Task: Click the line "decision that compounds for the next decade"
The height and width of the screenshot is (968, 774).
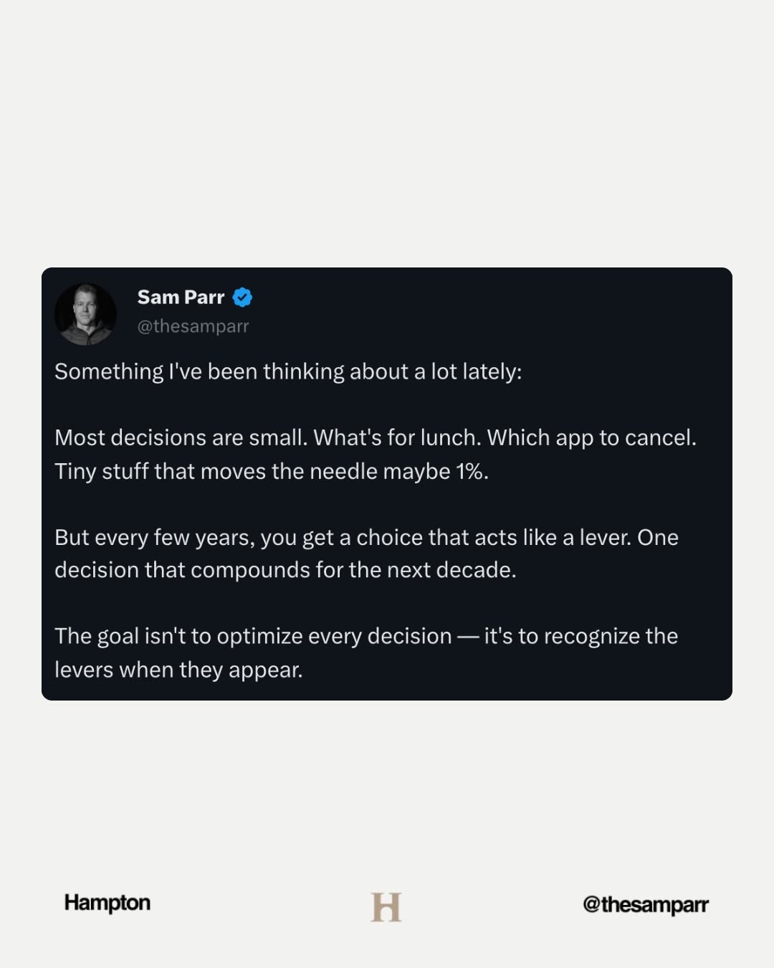Action: point(285,570)
